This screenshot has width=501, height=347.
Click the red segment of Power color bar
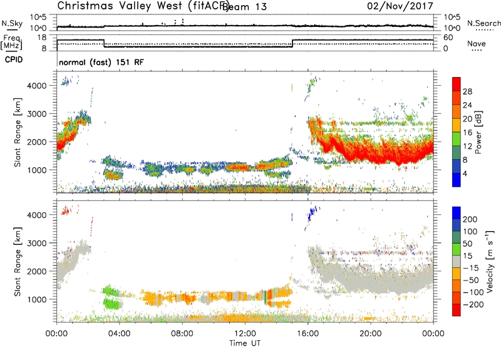457,84
